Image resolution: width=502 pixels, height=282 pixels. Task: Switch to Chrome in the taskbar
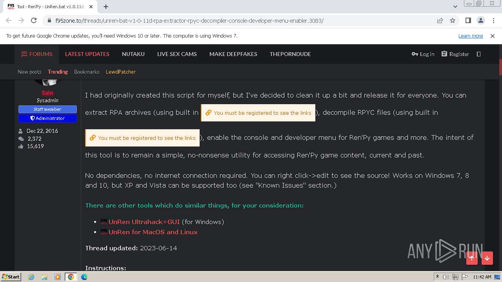click(x=71, y=277)
